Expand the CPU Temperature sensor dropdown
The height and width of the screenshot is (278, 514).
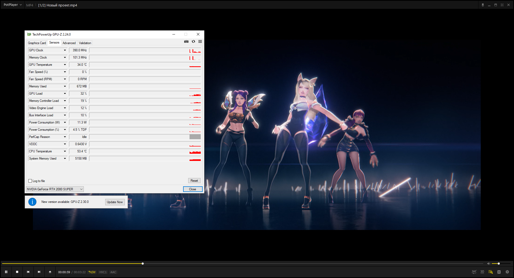[x=65, y=151]
